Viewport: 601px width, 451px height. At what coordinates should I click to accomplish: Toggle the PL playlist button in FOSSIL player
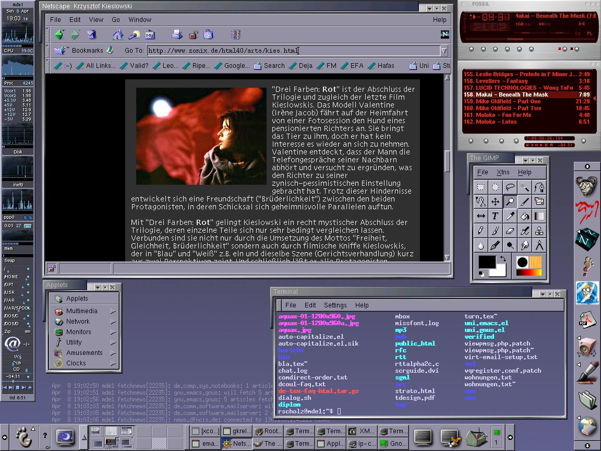590,33
